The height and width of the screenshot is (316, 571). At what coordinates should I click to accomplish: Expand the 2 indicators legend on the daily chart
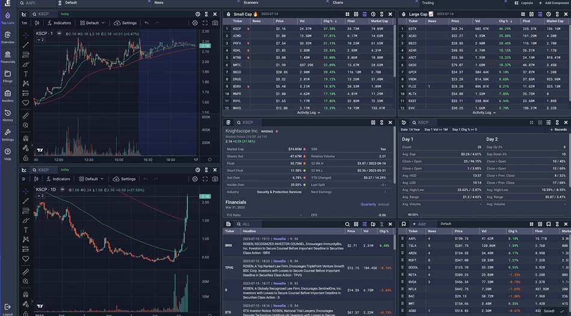point(40,196)
